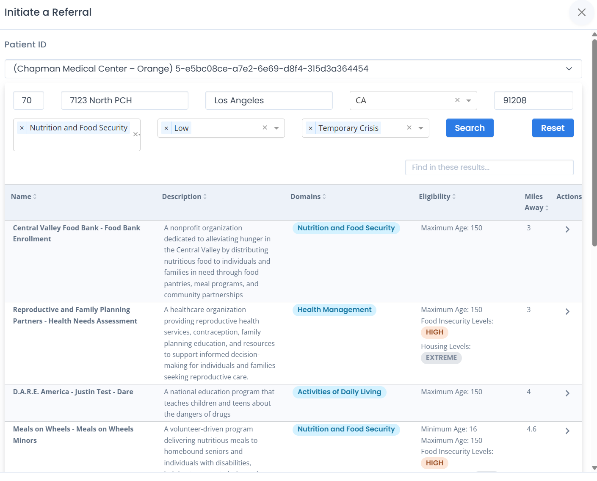
Task: Clear the Temporary Crisis field
Action: click(409, 128)
